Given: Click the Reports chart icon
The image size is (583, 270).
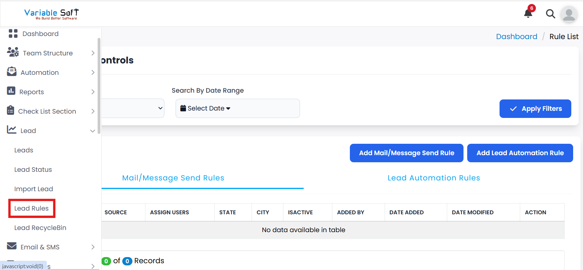Looking at the screenshot, I should click(11, 91).
